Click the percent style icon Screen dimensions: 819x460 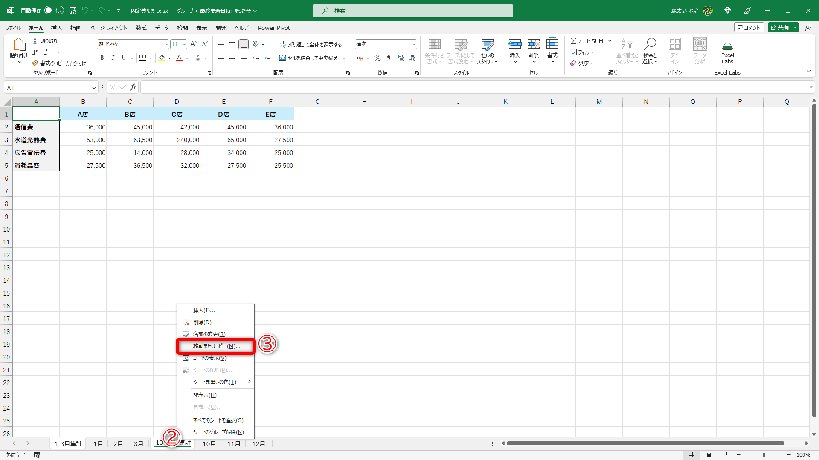click(377, 58)
